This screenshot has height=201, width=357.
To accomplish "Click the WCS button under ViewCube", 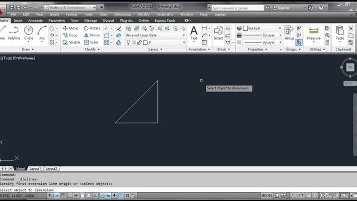I will click(x=350, y=83).
